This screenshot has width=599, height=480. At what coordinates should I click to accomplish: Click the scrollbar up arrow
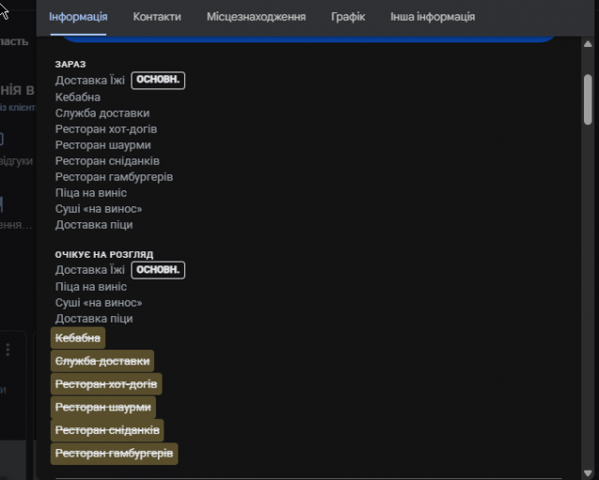pos(588,44)
